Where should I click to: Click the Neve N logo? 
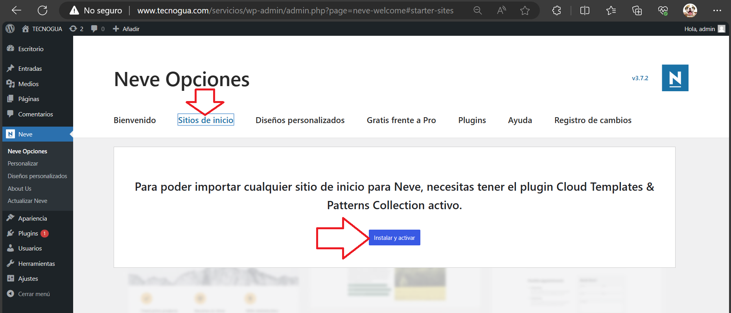pos(675,78)
